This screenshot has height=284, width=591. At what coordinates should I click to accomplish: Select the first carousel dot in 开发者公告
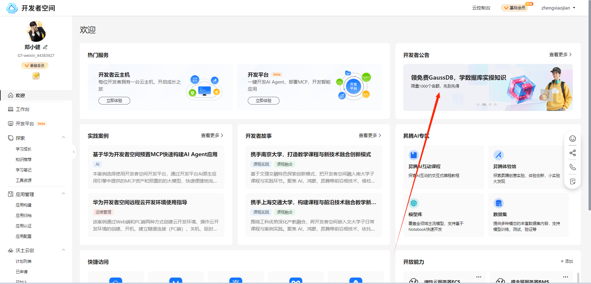478,105
